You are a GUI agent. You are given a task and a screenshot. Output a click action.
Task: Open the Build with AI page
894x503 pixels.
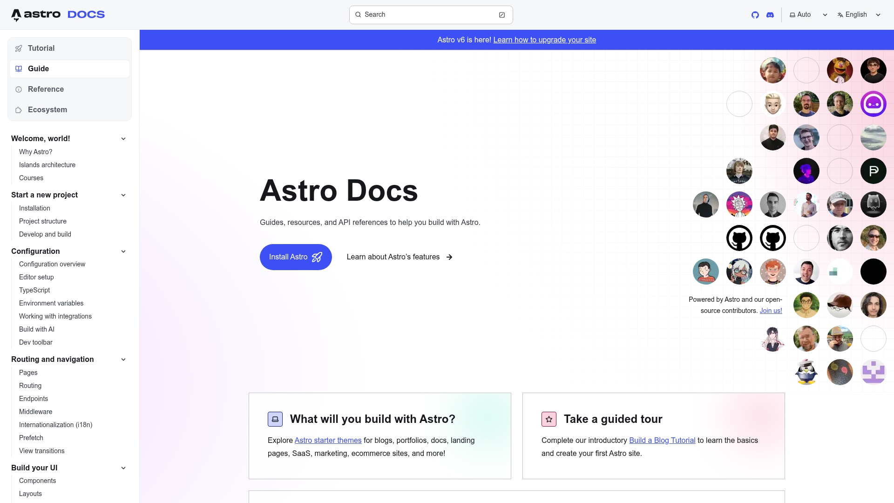click(37, 329)
